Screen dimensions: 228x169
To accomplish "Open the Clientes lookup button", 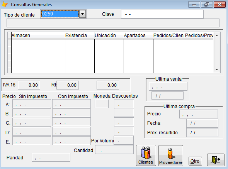I will coord(146,155).
